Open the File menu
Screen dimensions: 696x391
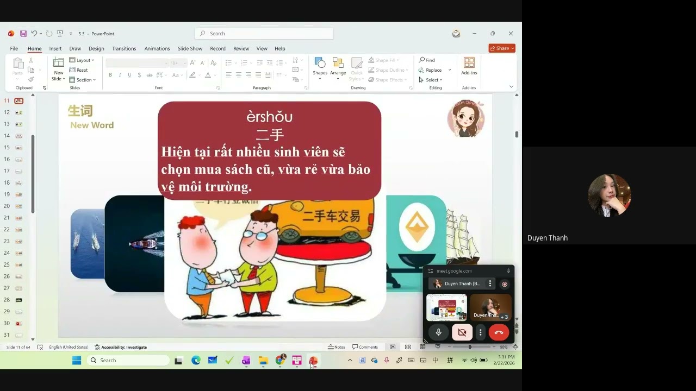click(x=14, y=48)
